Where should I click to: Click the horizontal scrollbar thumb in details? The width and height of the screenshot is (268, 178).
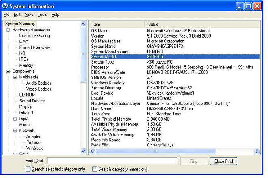coord(156,151)
